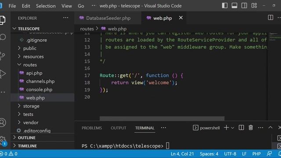Open the Edit menu

26,6
